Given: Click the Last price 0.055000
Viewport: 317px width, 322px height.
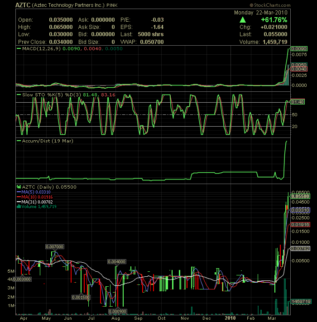Looking at the screenshot, I should coord(275,34).
